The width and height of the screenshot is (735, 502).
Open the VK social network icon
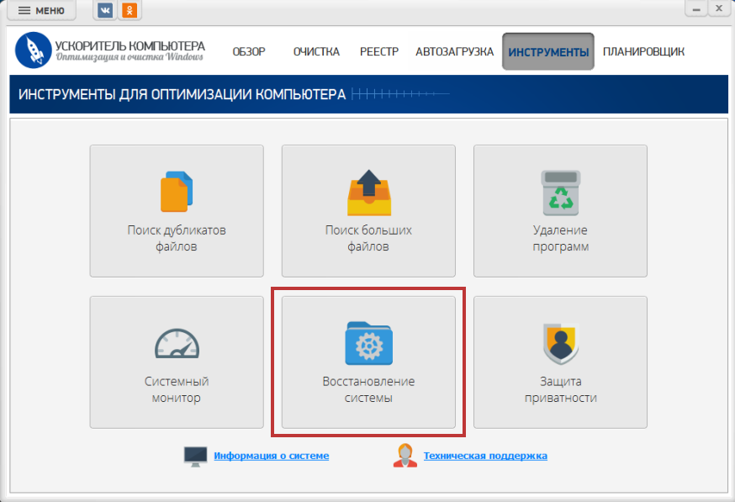tap(105, 10)
